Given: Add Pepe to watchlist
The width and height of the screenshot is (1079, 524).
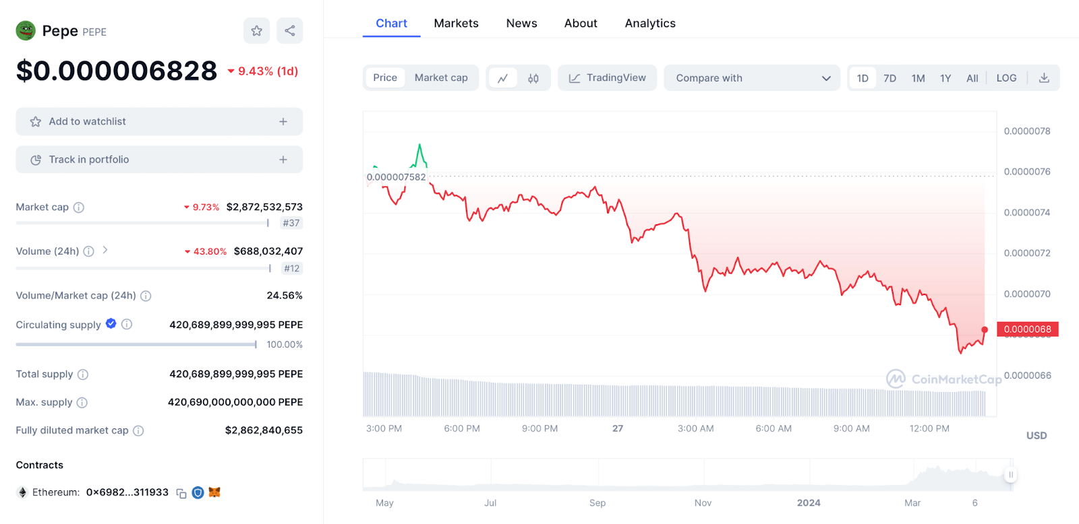Looking at the screenshot, I should click(x=159, y=122).
